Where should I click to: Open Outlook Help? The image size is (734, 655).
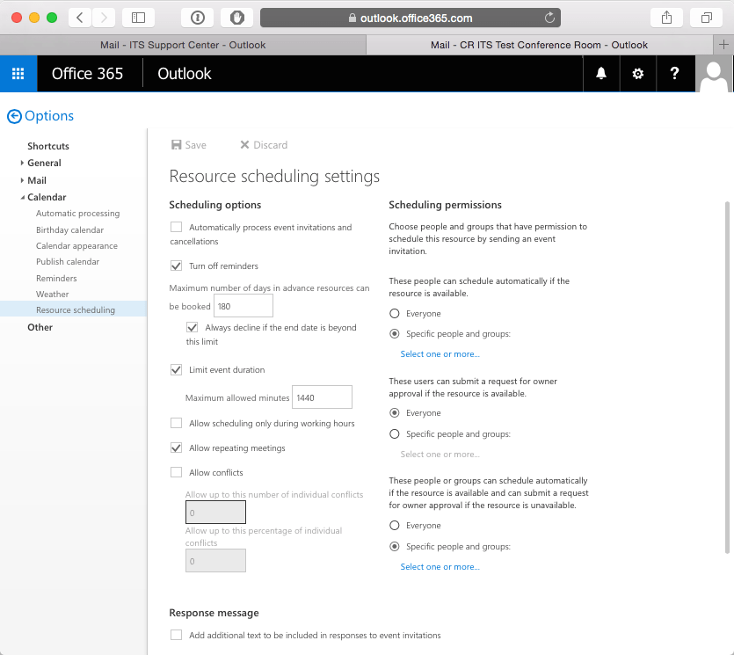click(675, 74)
